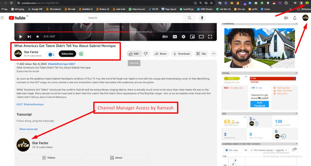This screenshot has width=311, height=166.
Task: Click Show transcript
Action: point(28,129)
